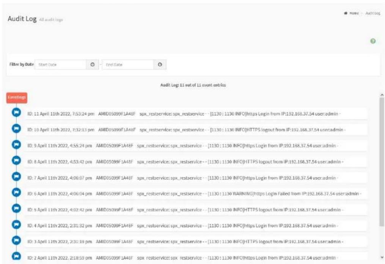Focus the Start Date input field
The height and width of the screenshot is (264, 385).
[x=60, y=64]
